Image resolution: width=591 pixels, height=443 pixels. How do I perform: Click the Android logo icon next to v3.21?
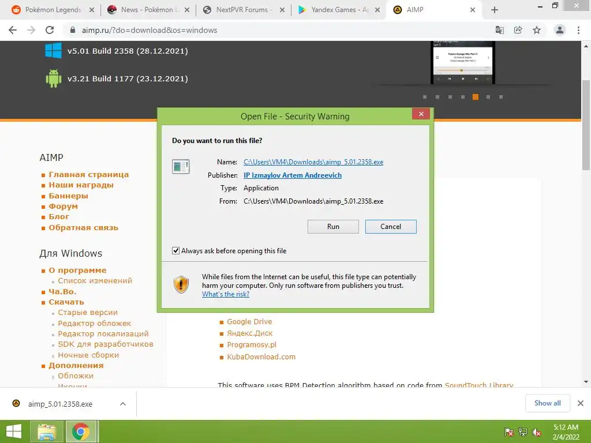(x=53, y=78)
